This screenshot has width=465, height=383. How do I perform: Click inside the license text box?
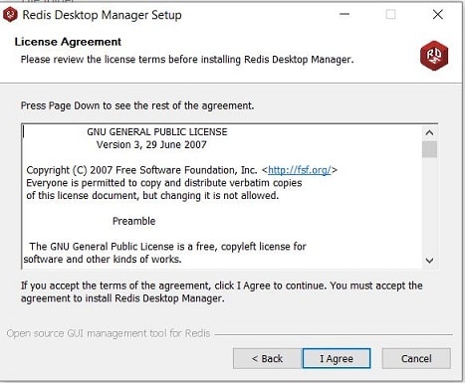coord(222,196)
